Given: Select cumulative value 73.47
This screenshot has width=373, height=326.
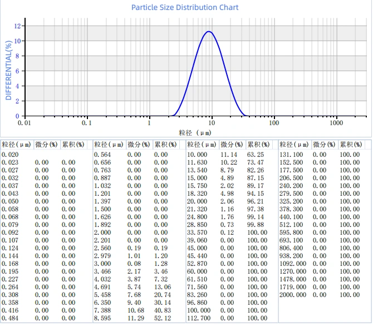Looking at the screenshot, I should tap(255, 162).
